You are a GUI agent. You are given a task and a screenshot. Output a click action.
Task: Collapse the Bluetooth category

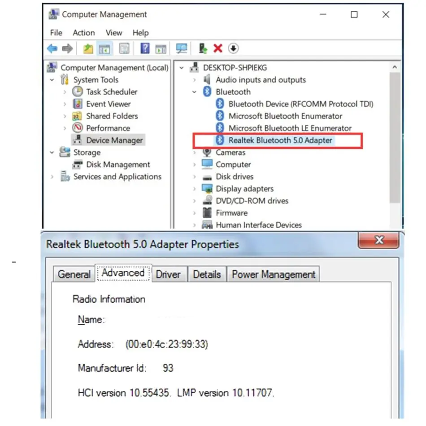pyautogui.click(x=195, y=92)
